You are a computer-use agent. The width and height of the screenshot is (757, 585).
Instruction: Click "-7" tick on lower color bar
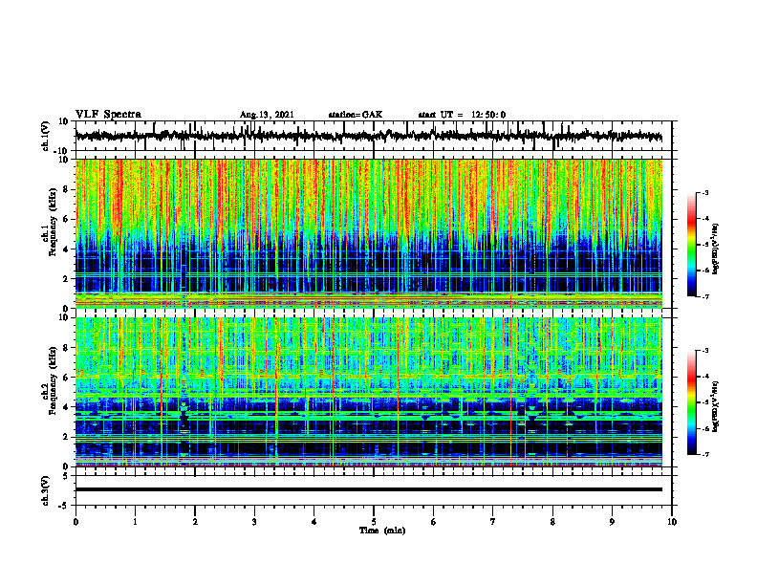pyautogui.click(x=705, y=455)
